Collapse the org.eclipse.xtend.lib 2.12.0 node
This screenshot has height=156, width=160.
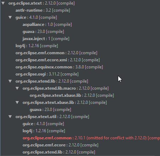pos(10,81)
